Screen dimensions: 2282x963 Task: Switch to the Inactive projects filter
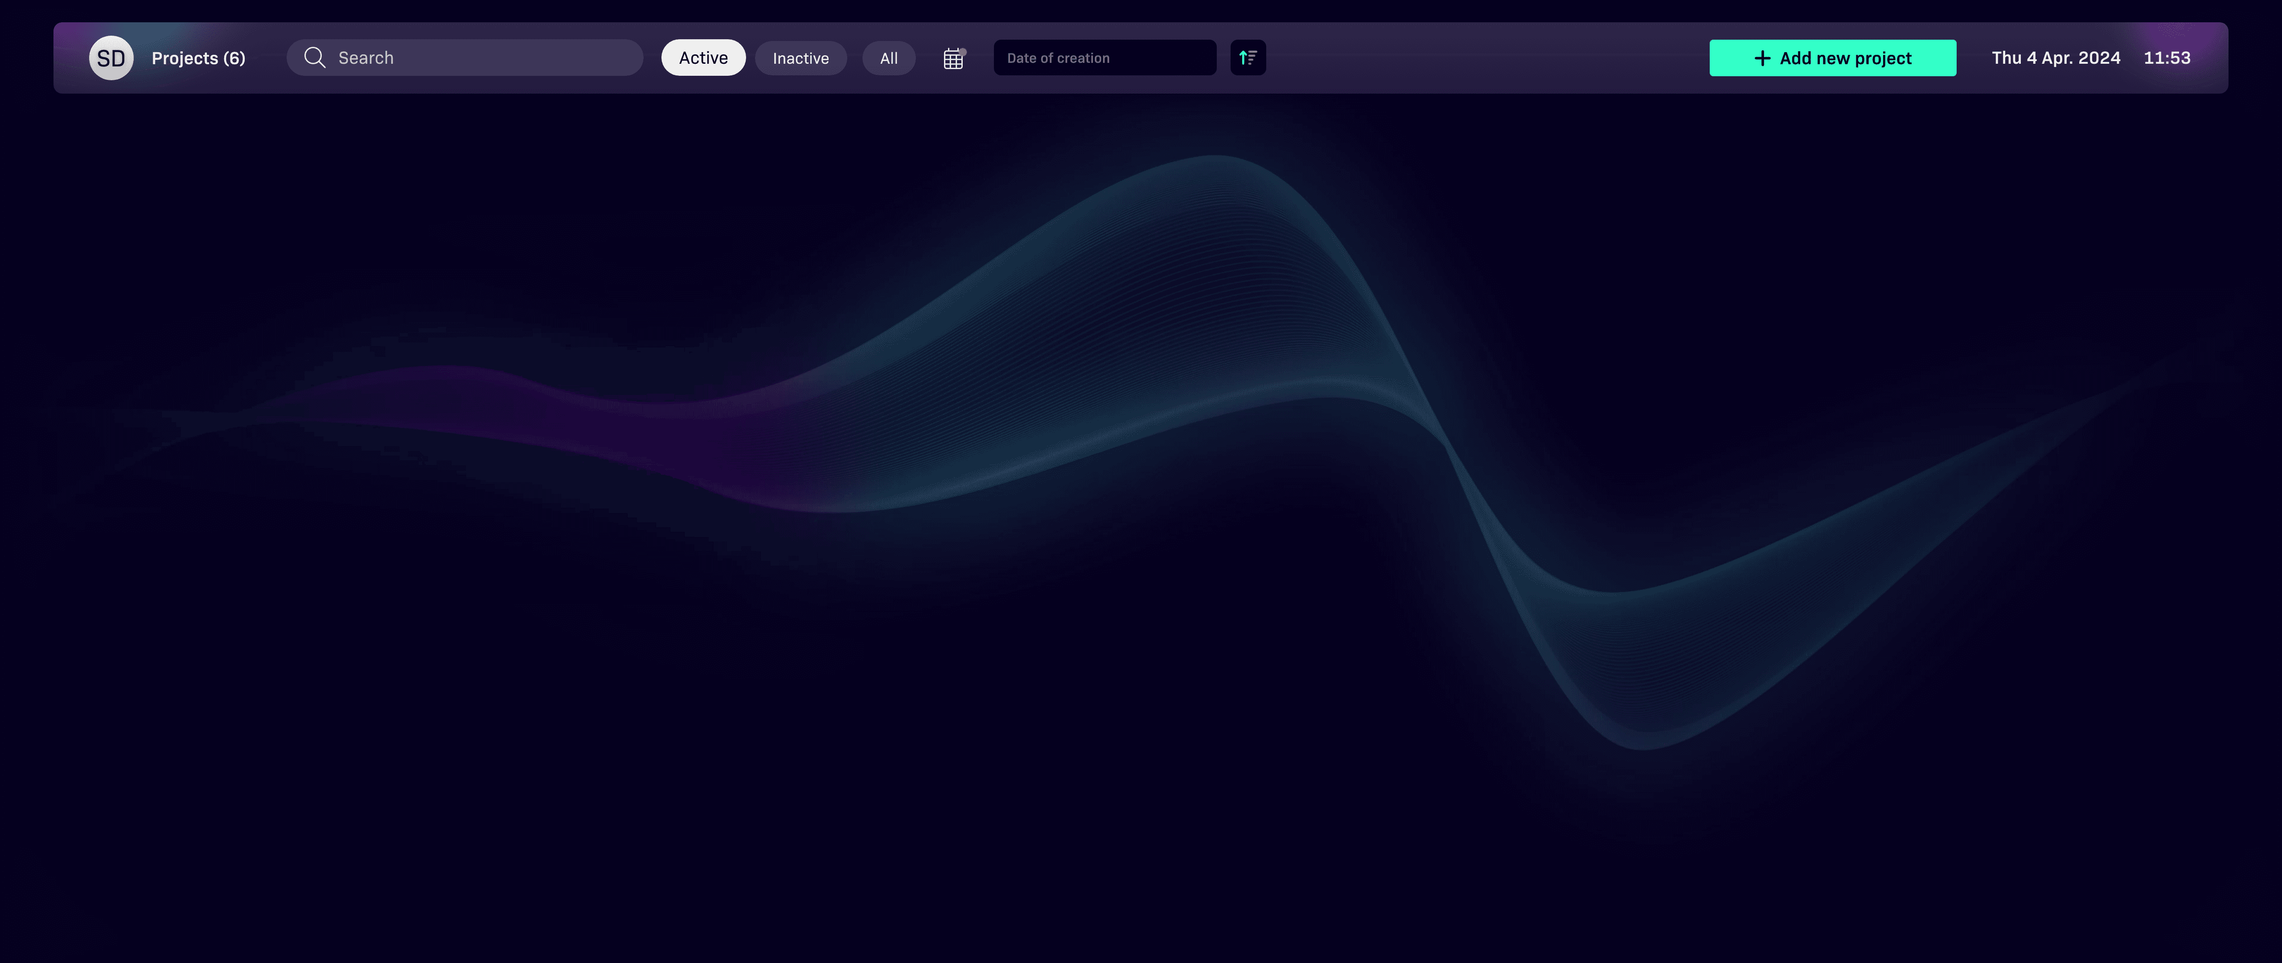click(x=800, y=58)
